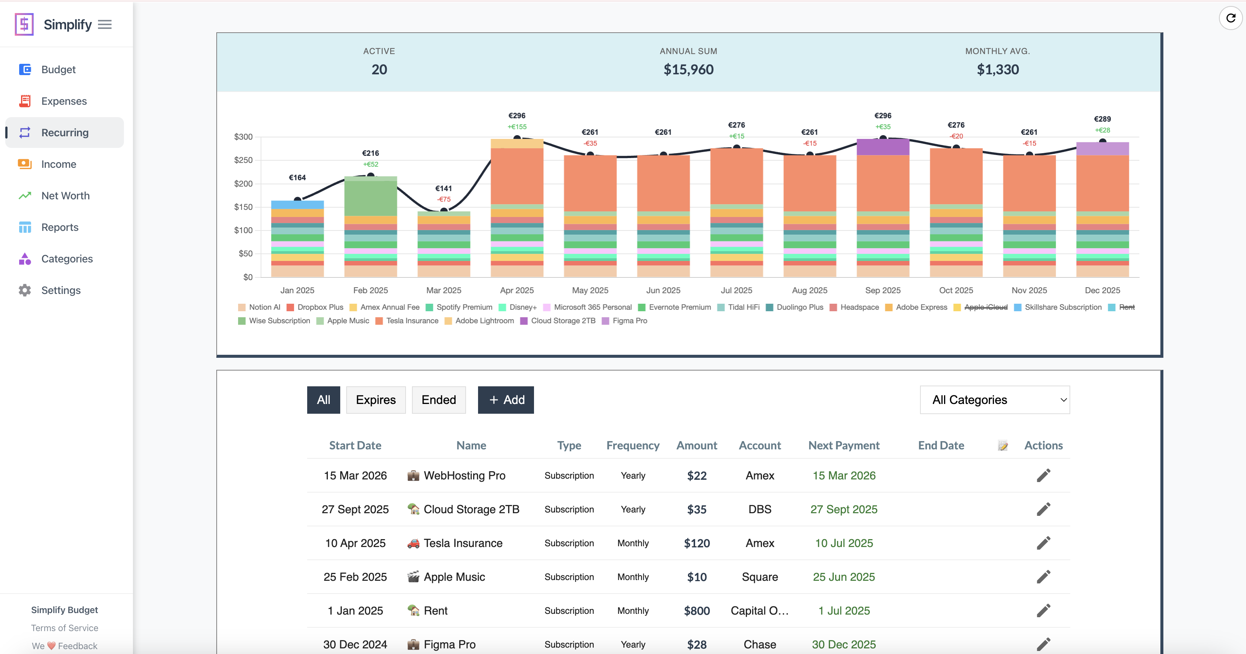Sort table by Amount column header
Screen dimensions: 1246x654
pyautogui.click(x=697, y=446)
